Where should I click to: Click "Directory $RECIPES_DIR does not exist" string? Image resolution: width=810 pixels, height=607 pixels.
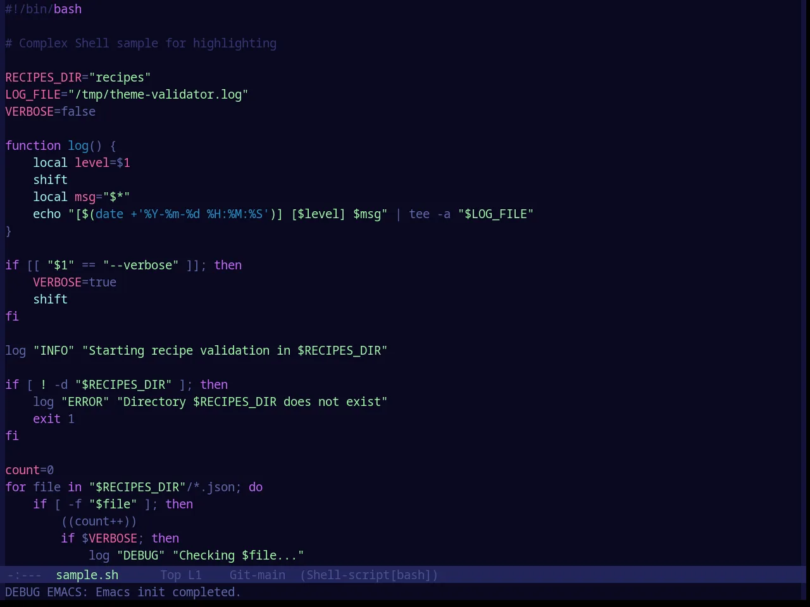click(252, 402)
